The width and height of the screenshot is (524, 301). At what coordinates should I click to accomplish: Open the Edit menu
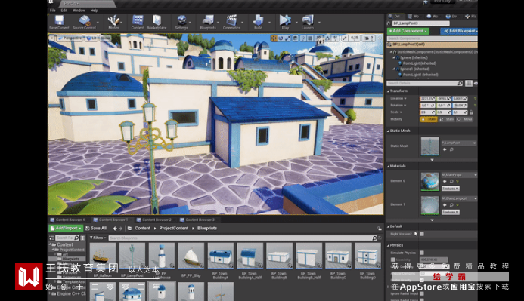pyautogui.click(x=64, y=11)
